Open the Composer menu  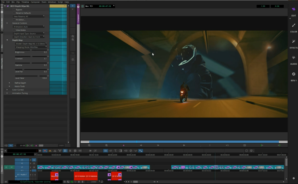tap(35, 2)
